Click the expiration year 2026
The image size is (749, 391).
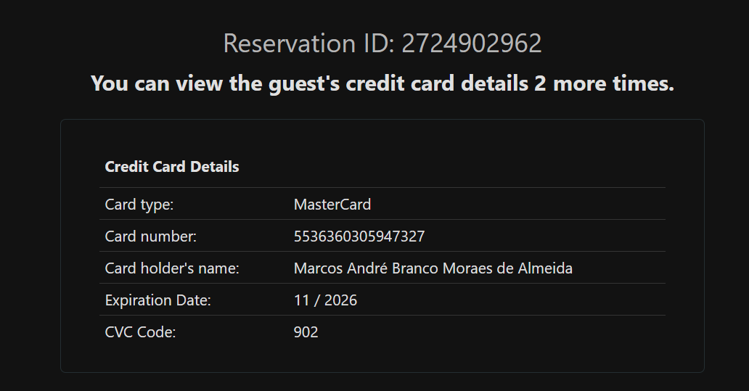coord(340,300)
